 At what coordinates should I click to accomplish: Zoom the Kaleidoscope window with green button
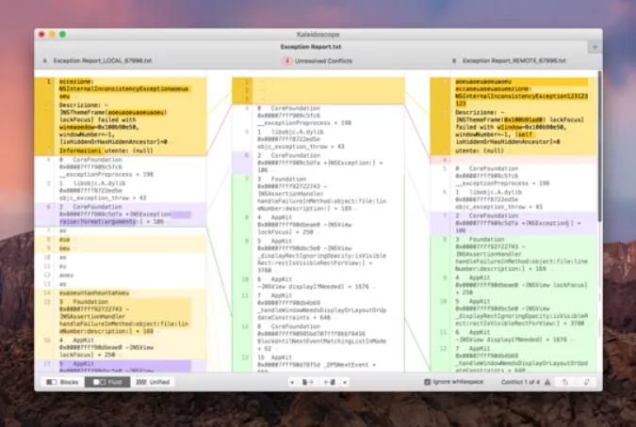pyautogui.click(x=62, y=35)
